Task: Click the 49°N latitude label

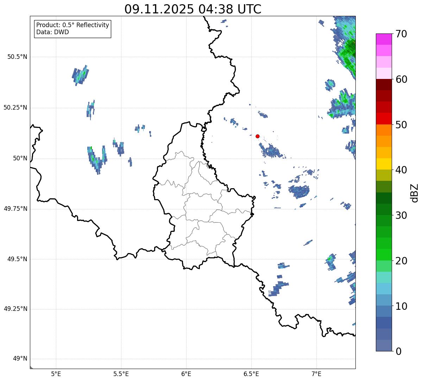Action: click(x=20, y=358)
